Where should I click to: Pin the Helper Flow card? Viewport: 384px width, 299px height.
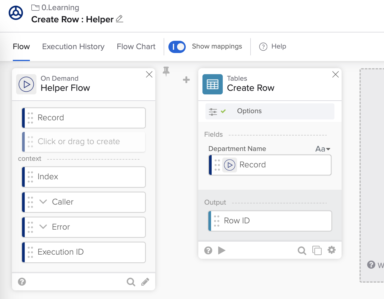click(x=166, y=72)
